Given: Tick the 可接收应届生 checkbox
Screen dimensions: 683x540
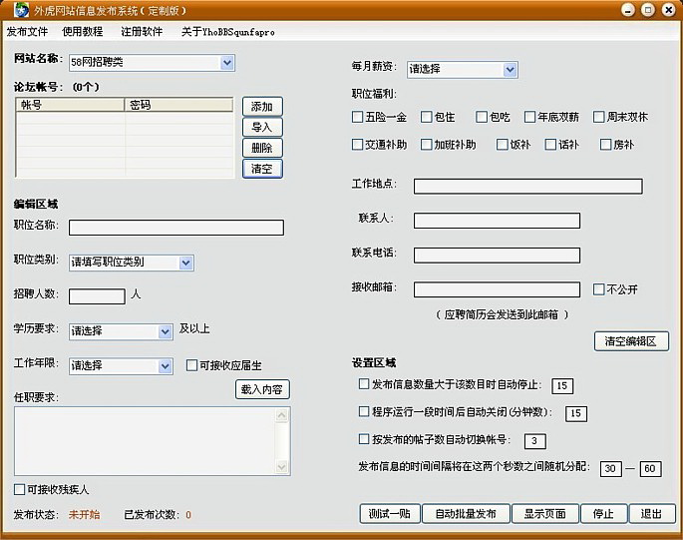Looking at the screenshot, I should [191, 365].
